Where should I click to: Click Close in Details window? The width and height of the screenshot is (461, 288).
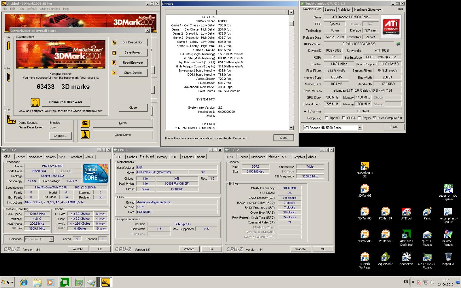(x=284, y=138)
